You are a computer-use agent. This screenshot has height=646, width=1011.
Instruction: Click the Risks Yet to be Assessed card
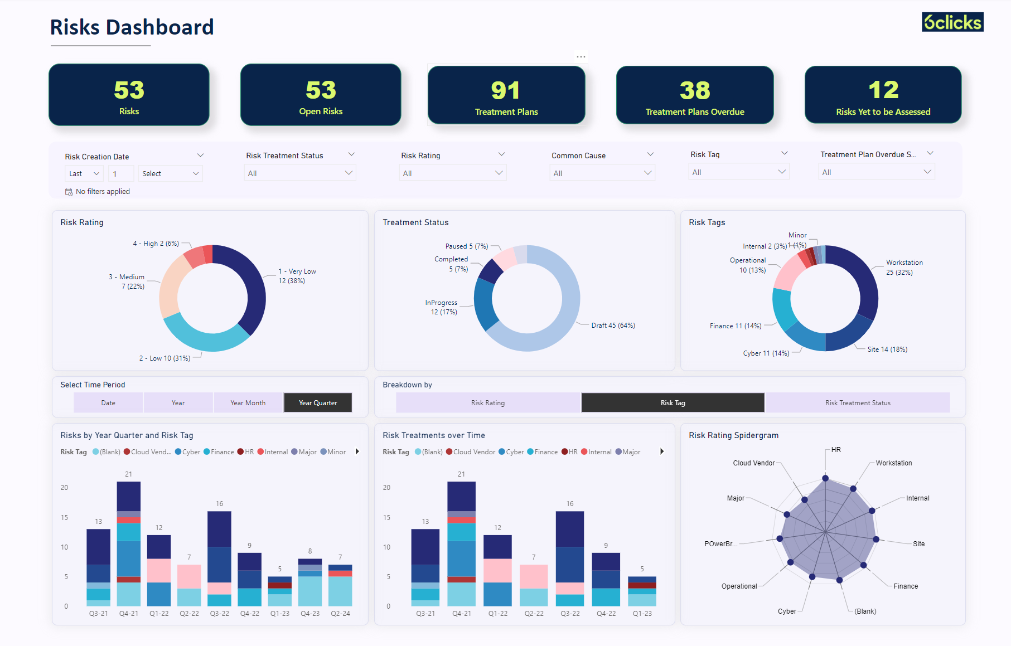[883, 95]
